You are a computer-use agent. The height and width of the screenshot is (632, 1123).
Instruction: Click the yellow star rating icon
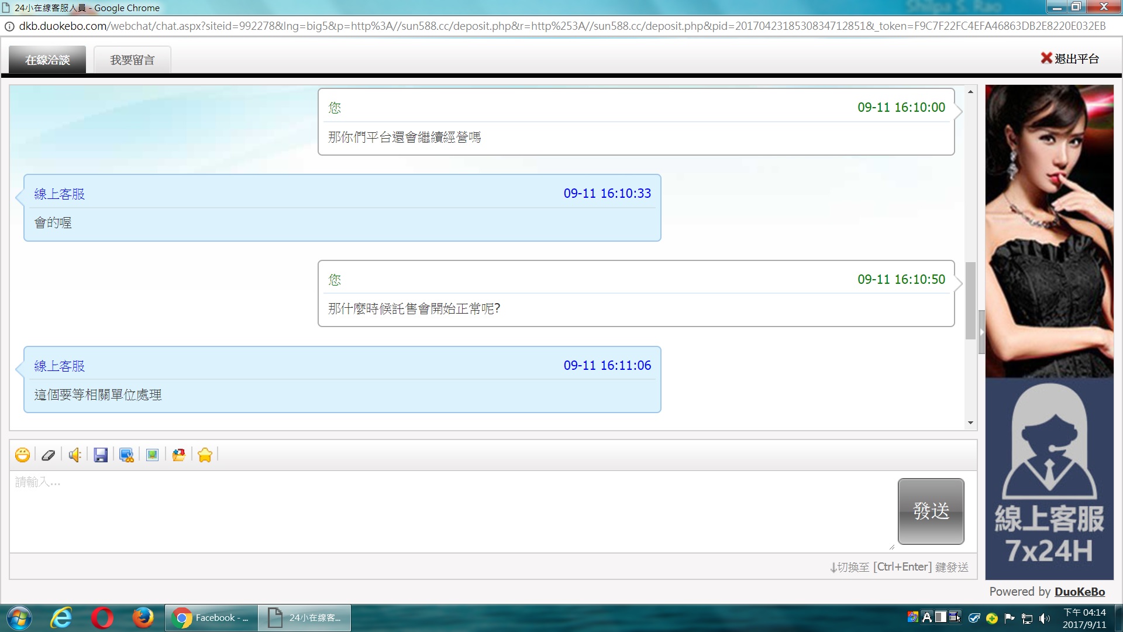click(x=205, y=455)
